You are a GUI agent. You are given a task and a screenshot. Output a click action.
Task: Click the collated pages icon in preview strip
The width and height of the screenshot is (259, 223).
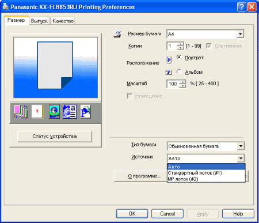click(21, 112)
